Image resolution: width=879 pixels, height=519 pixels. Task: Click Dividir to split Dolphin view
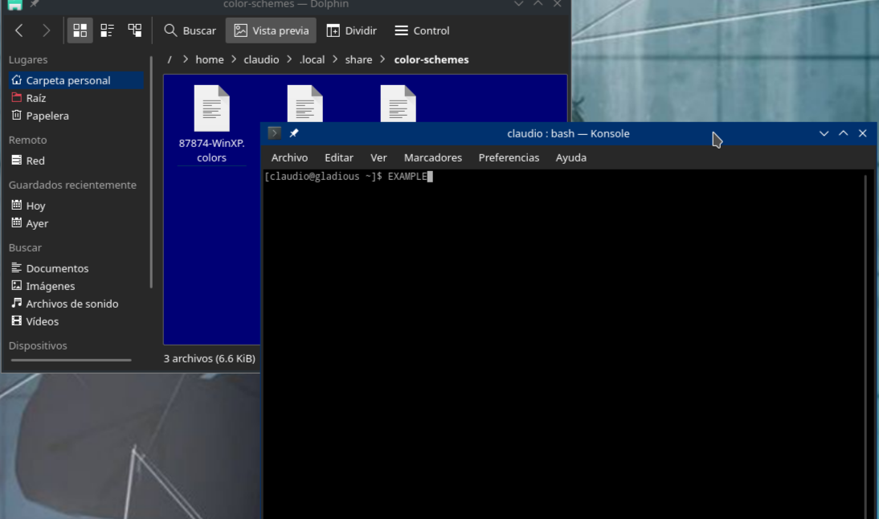pos(351,31)
